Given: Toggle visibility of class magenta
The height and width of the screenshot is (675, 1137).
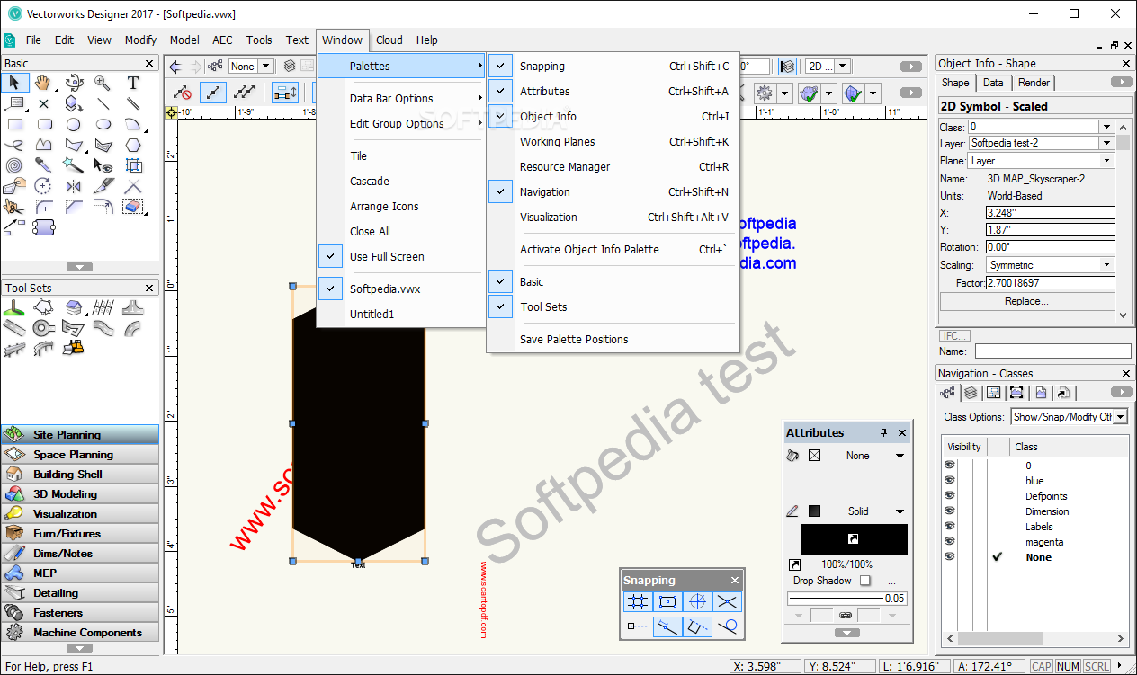Looking at the screenshot, I should (x=949, y=542).
